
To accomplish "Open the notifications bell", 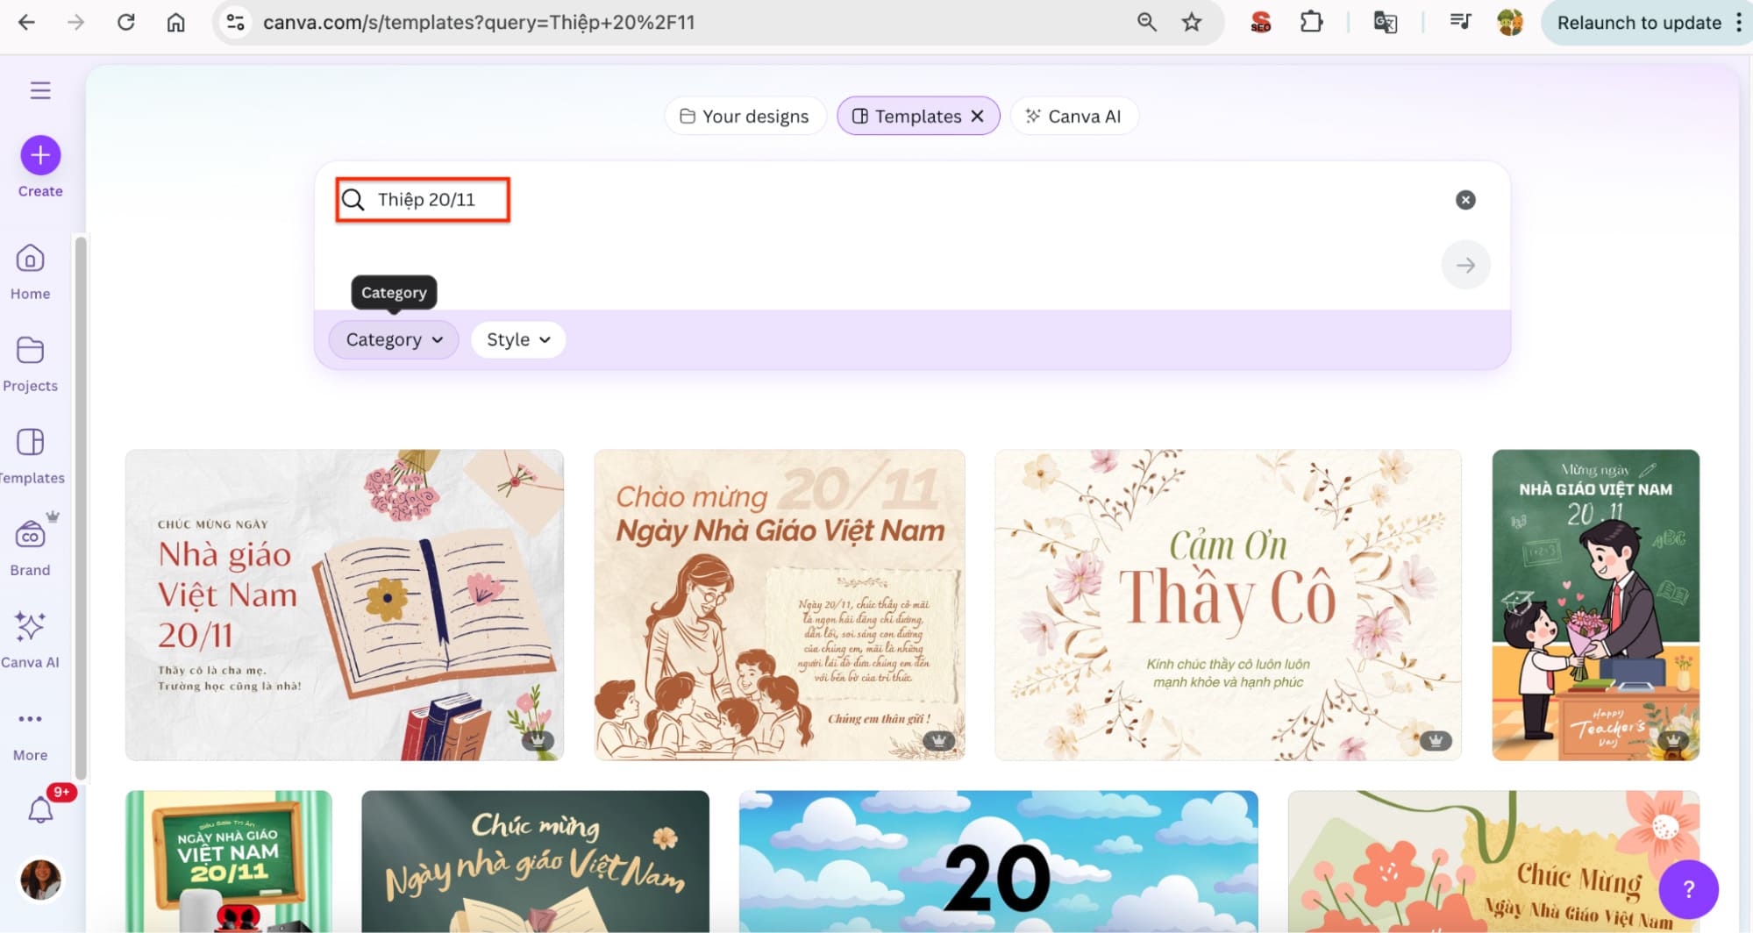I will (40, 810).
